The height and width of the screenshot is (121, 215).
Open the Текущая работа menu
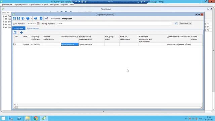coord(20,4)
